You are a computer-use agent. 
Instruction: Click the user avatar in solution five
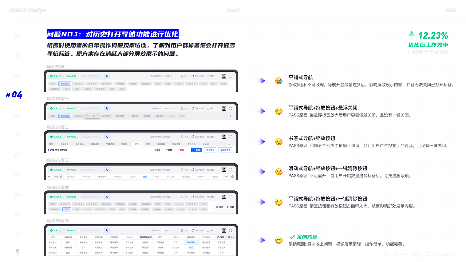pyautogui.click(x=224, y=230)
